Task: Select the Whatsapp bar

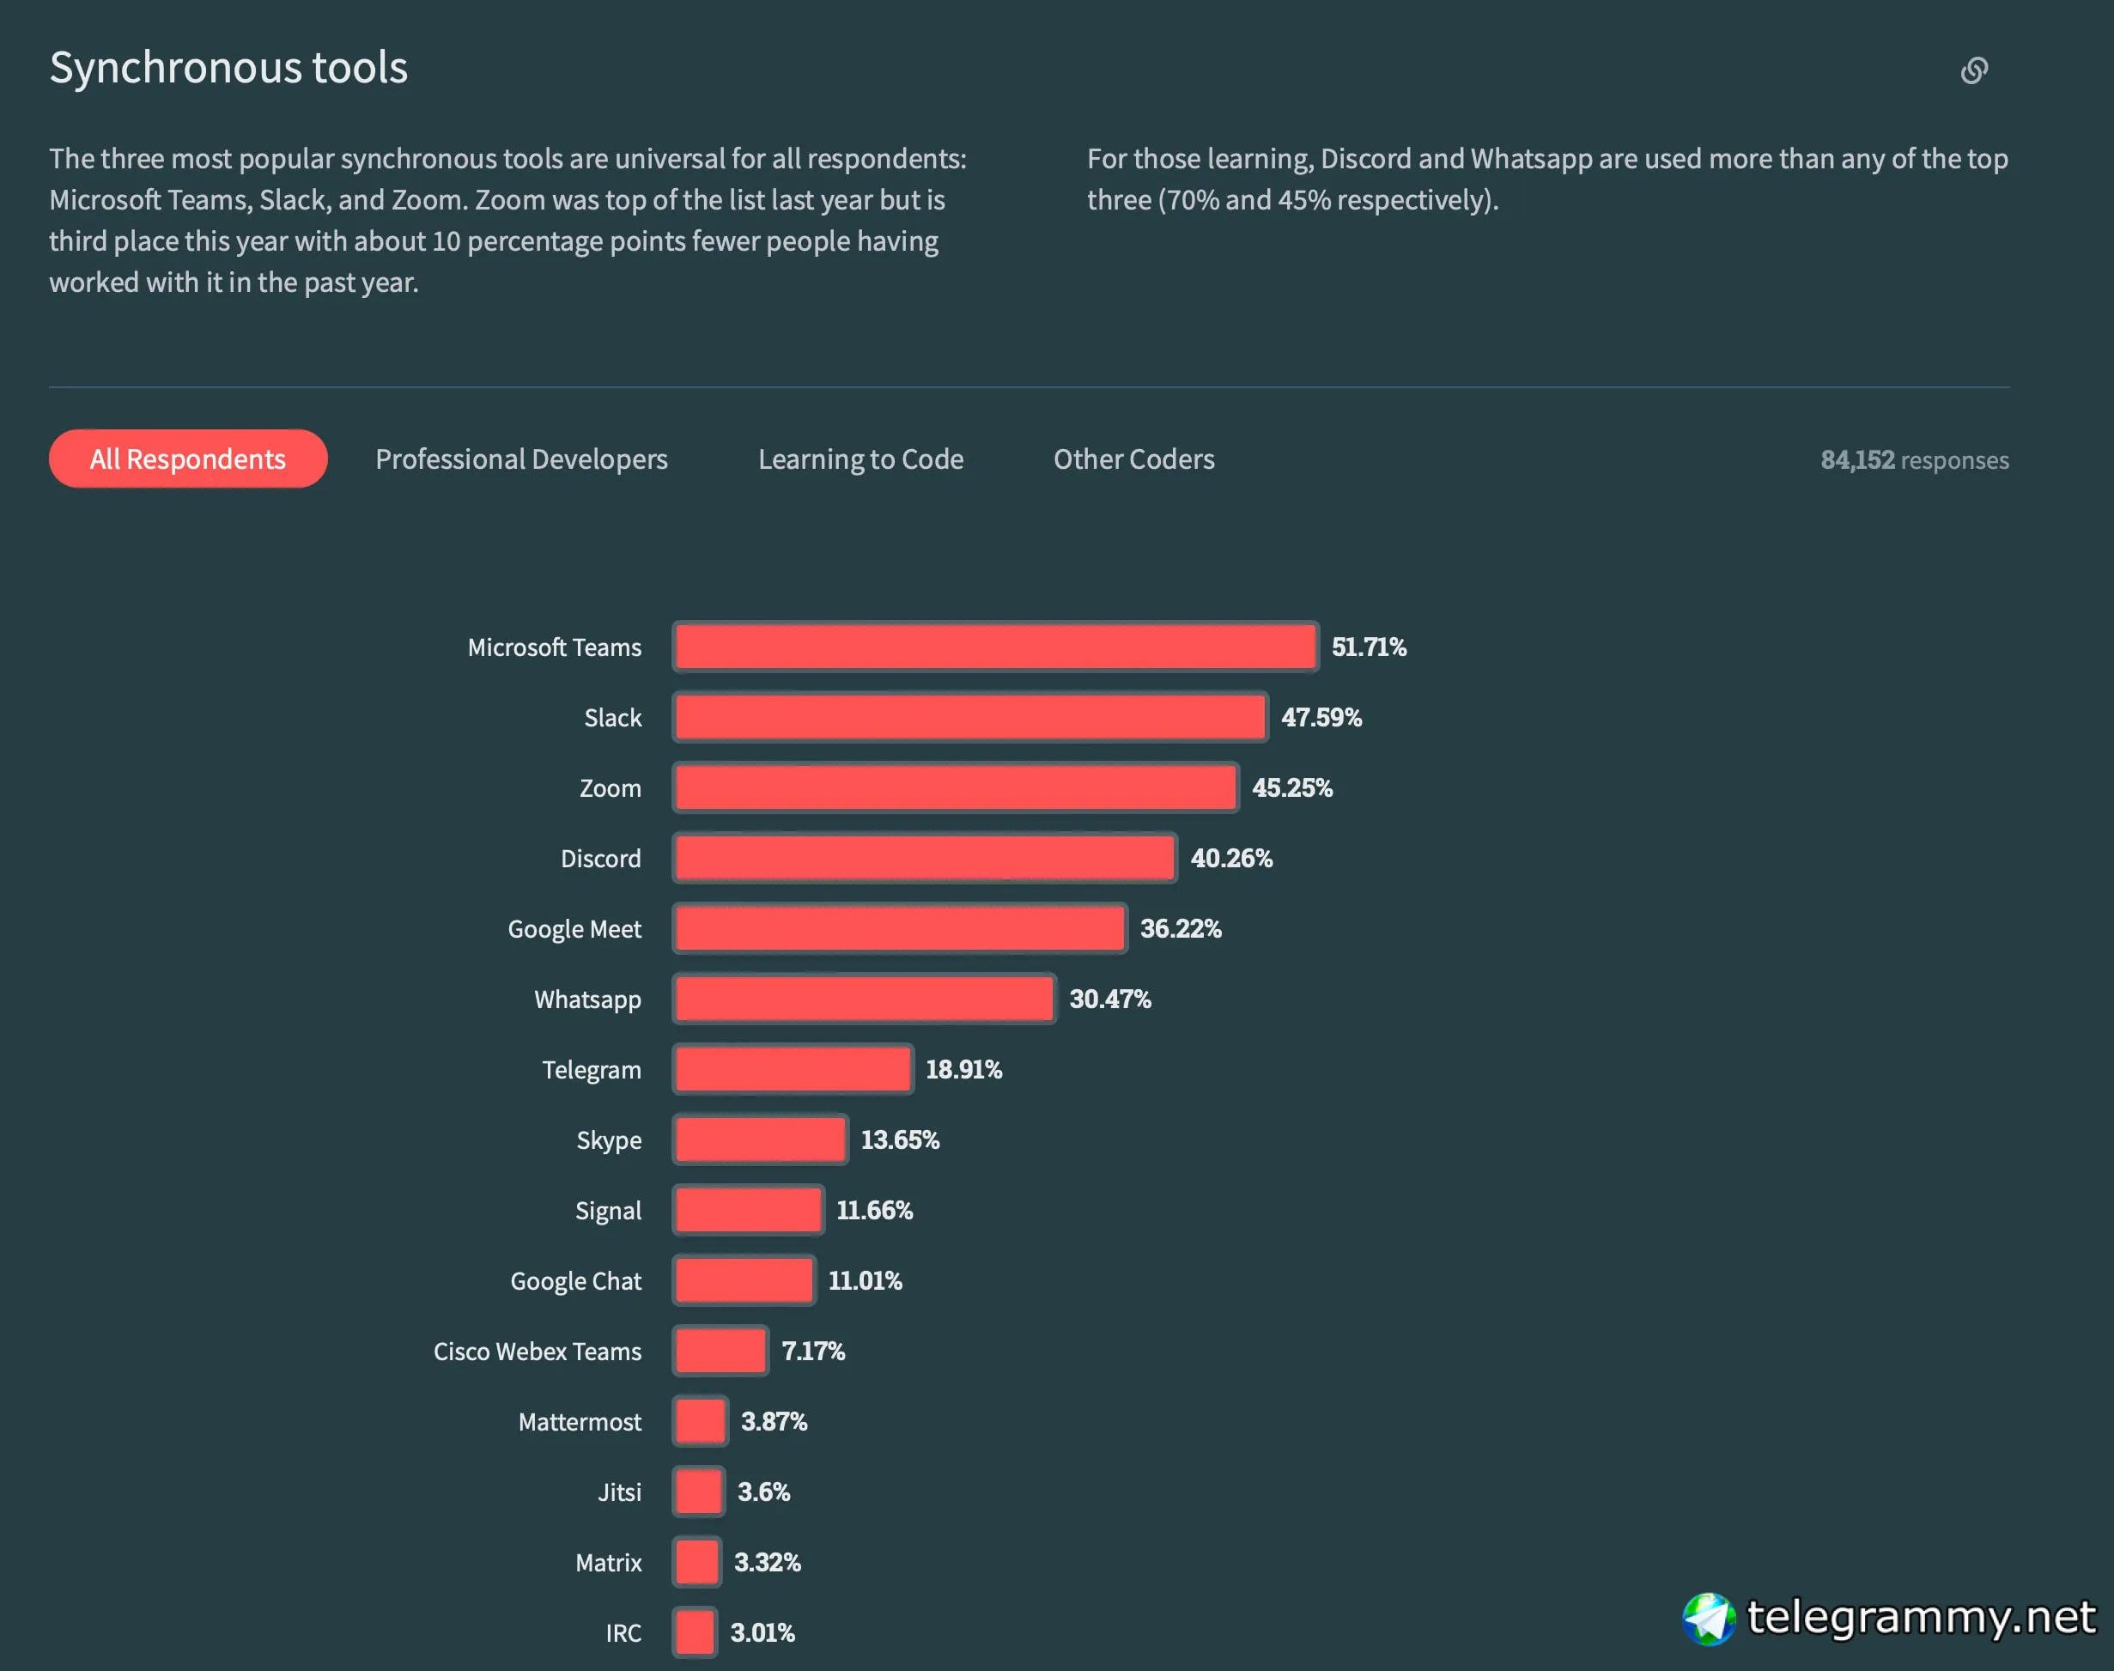Action: pos(864,999)
